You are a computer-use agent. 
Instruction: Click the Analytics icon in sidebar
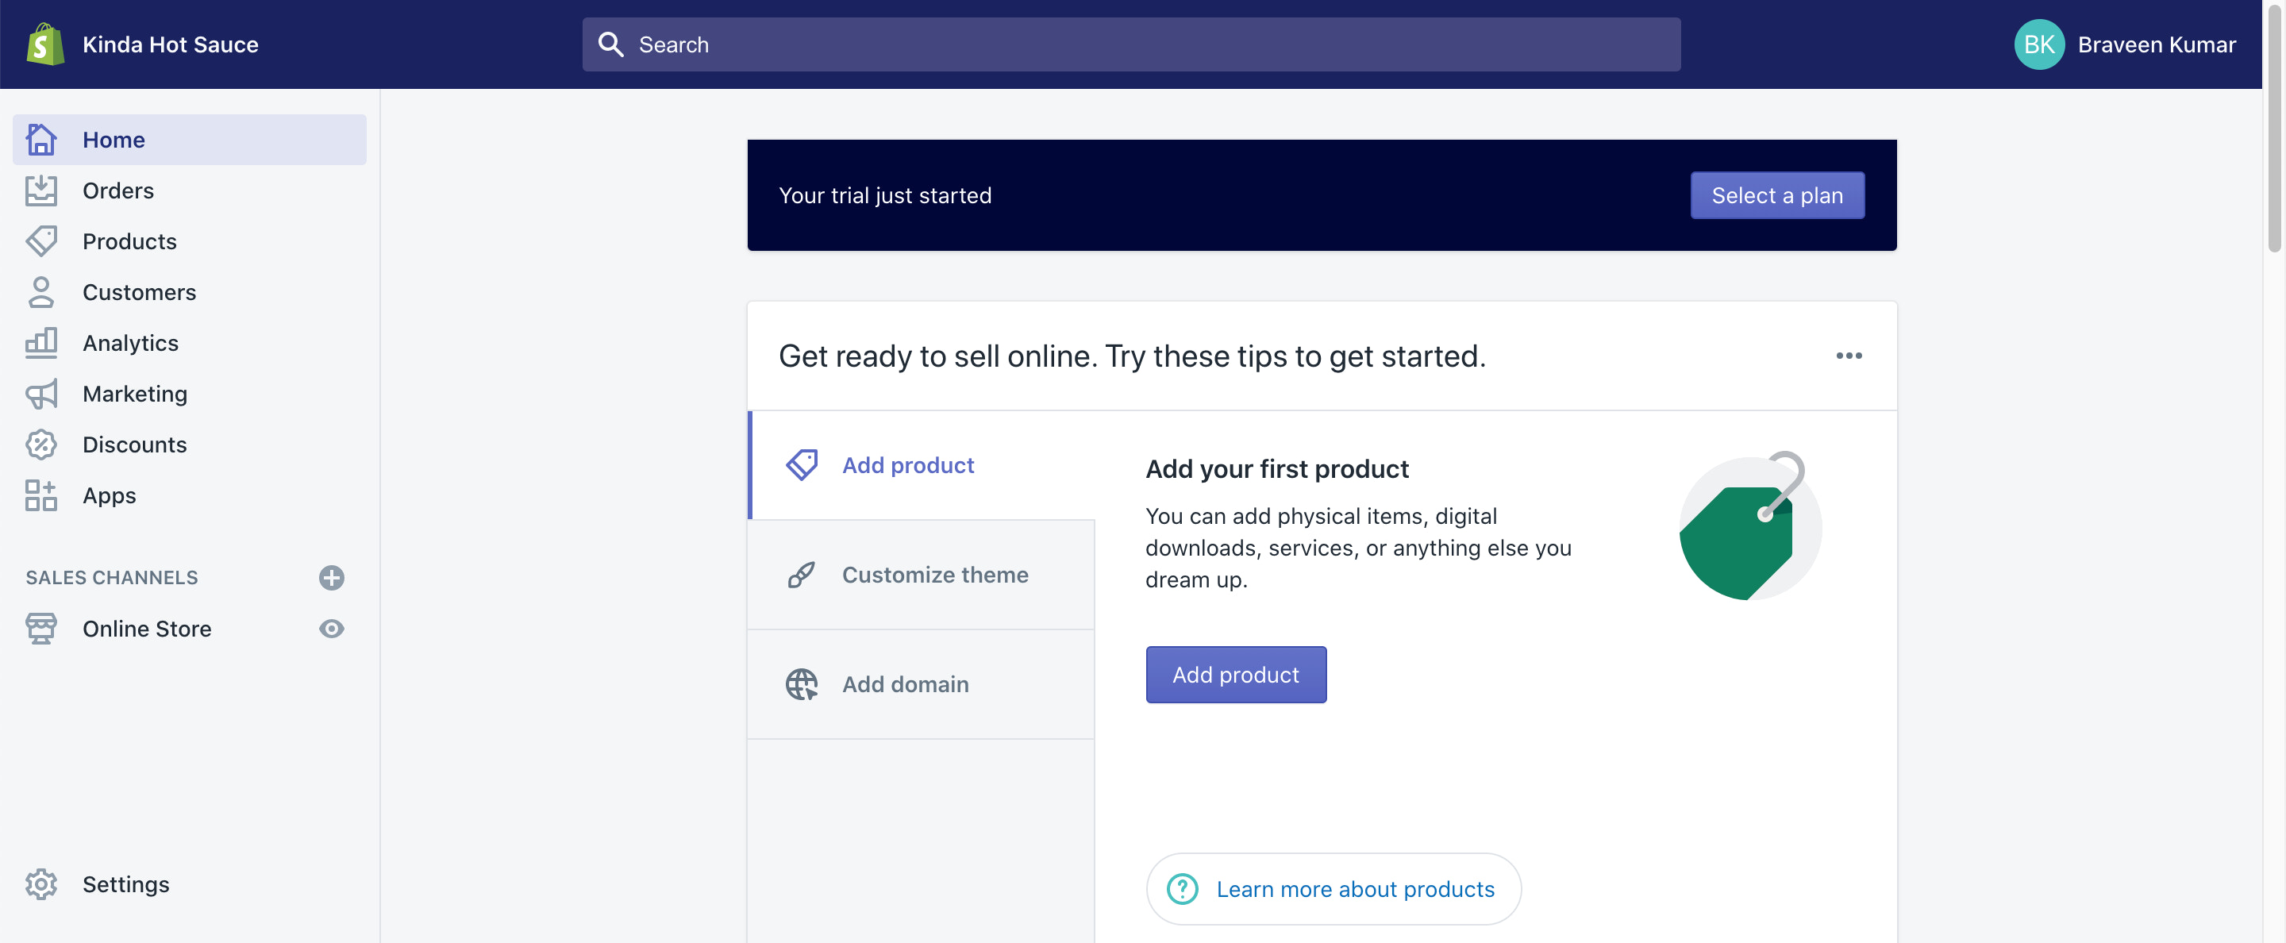(40, 341)
